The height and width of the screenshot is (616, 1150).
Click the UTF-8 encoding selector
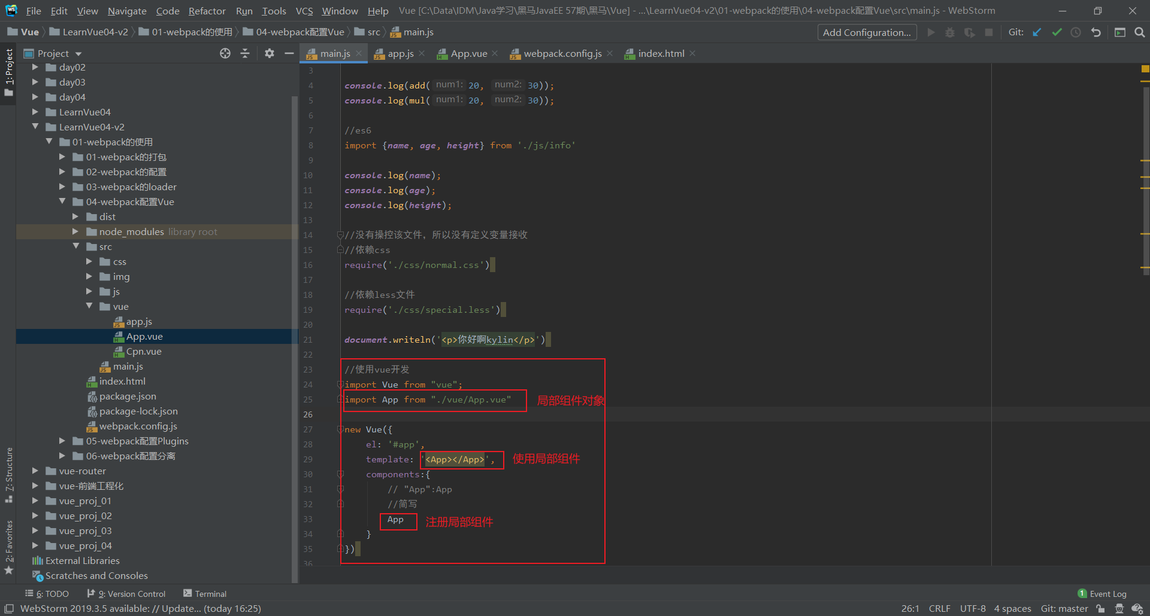pyautogui.click(x=973, y=608)
